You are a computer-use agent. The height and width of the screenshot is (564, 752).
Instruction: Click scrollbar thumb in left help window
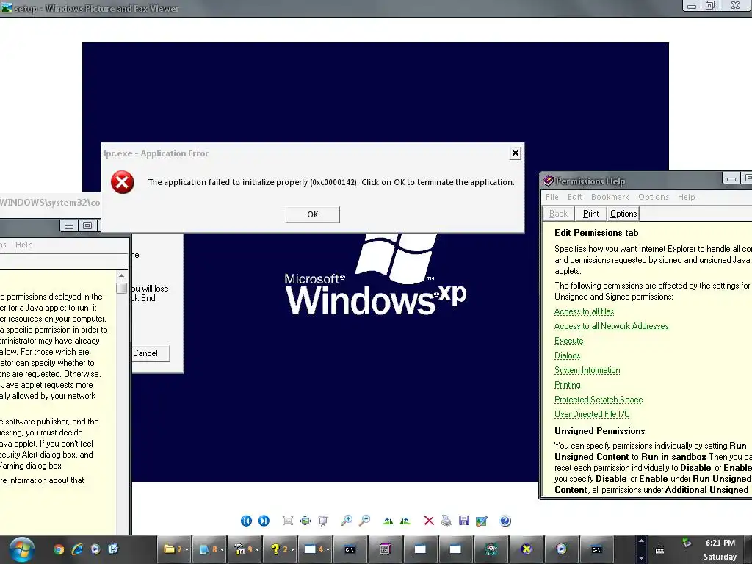(121, 288)
